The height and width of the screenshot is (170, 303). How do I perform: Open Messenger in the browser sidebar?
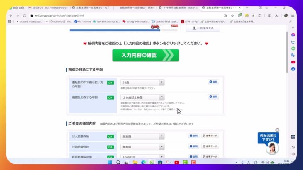[x=293, y=35]
